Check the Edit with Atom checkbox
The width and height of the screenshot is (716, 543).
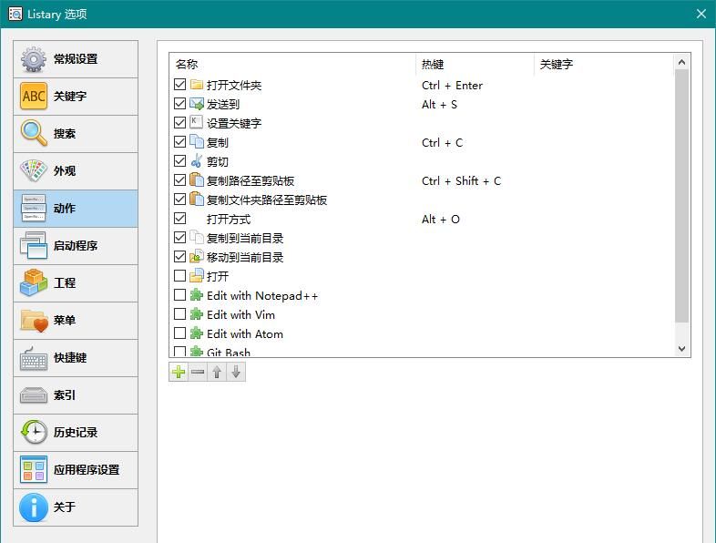click(180, 333)
